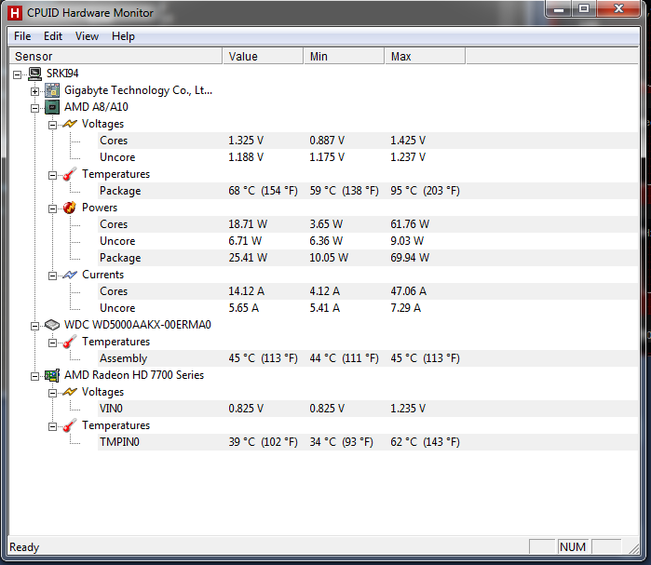Collapse the AMD Radeon HD 7700 node

point(34,376)
